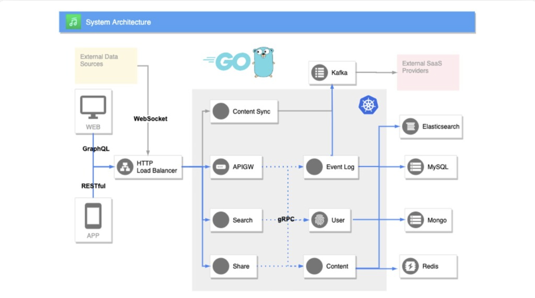This screenshot has width=535, height=298.
Task: Click the Elasticsearch label text
Action: (x=441, y=127)
